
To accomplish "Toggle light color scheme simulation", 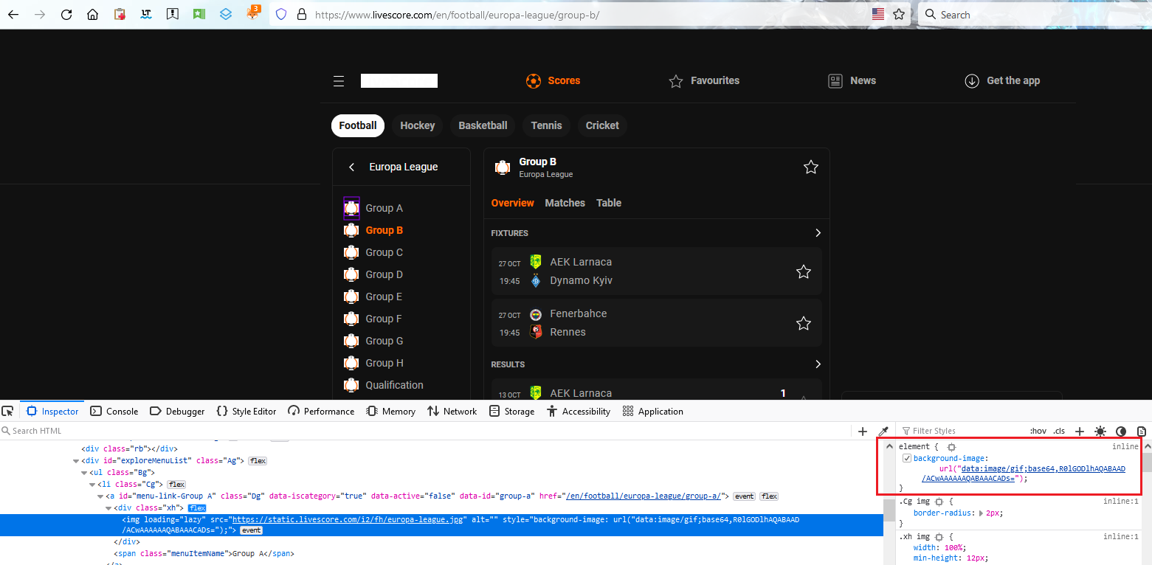I will point(1100,431).
